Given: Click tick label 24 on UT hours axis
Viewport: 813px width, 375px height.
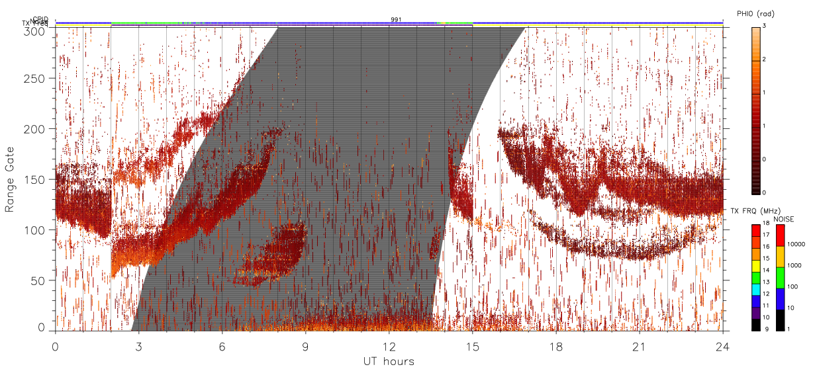Looking at the screenshot, I should [x=722, y=346].
